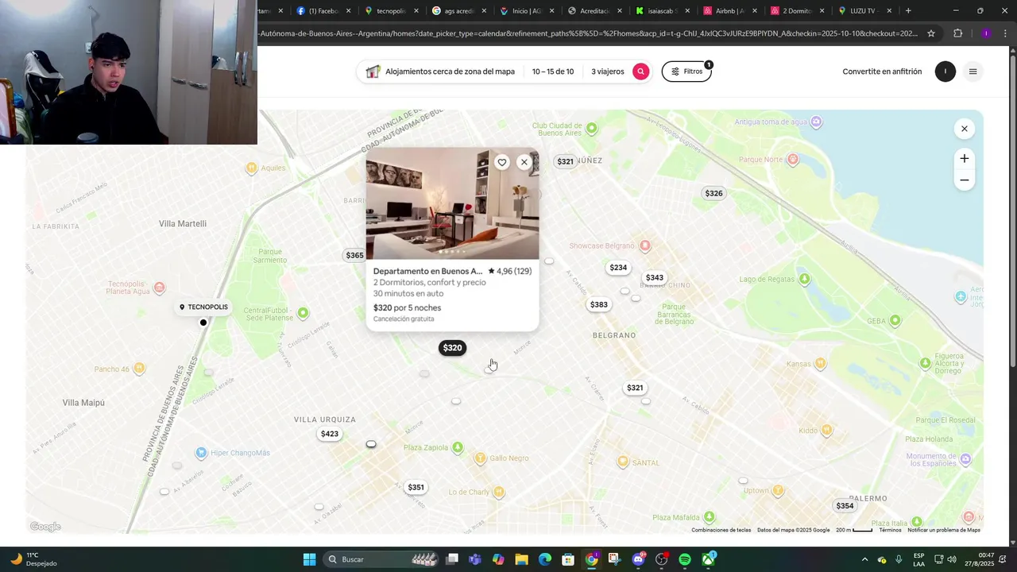Click 'Convertite en anfitrión' link
The height and width of the screenshot is (572, 1017).
point(882,71)
